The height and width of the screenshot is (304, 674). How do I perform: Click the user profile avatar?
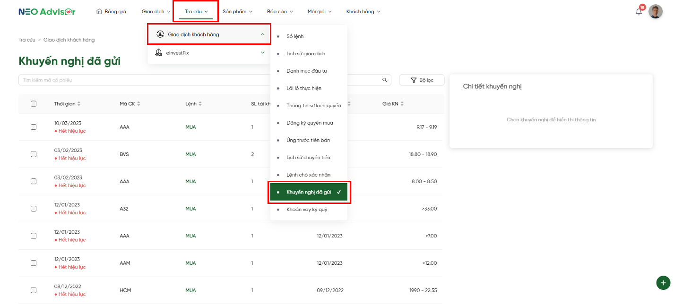click(655, 12)
